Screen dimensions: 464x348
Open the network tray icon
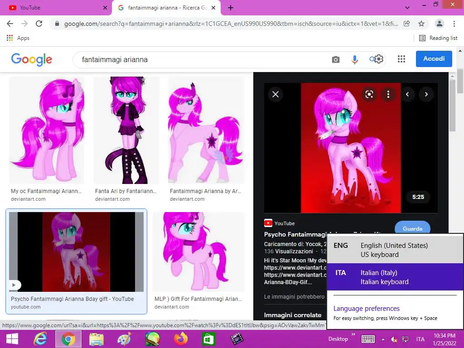(x=405, y=339)
